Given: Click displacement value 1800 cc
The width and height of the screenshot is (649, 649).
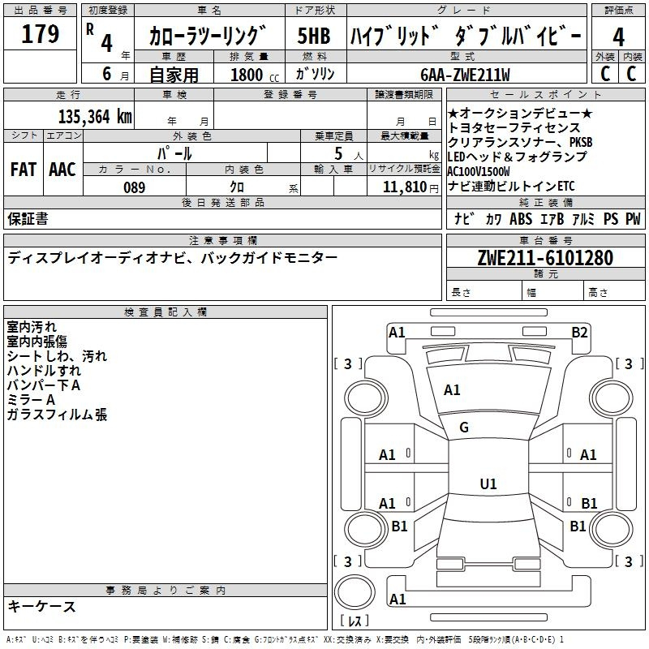Looking at the screenshot, I should pyautogui.click(x=255, y=75).
